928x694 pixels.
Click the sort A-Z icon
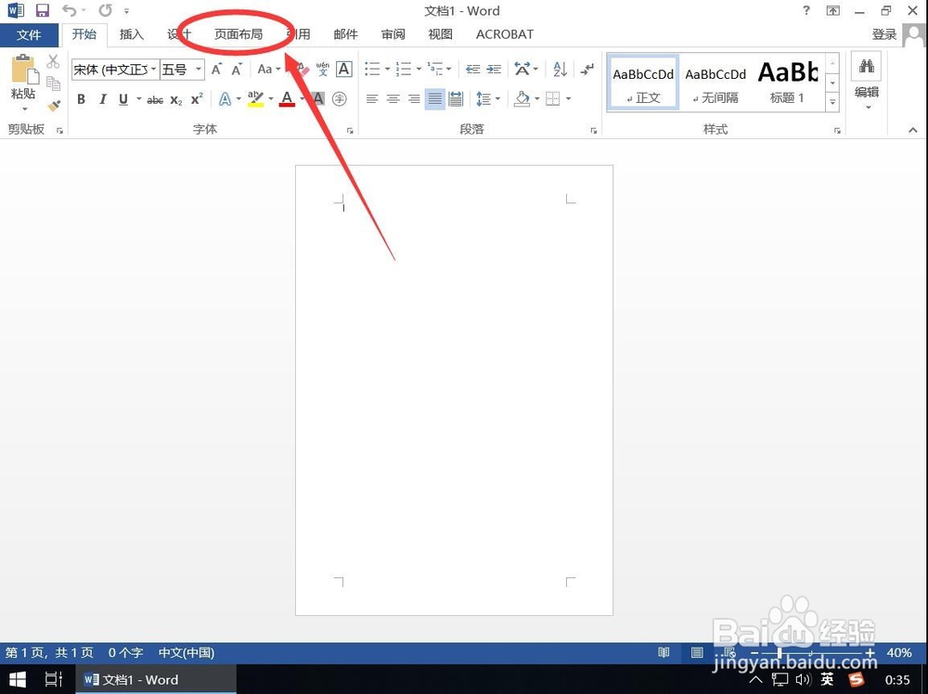(x=559, y=69)
